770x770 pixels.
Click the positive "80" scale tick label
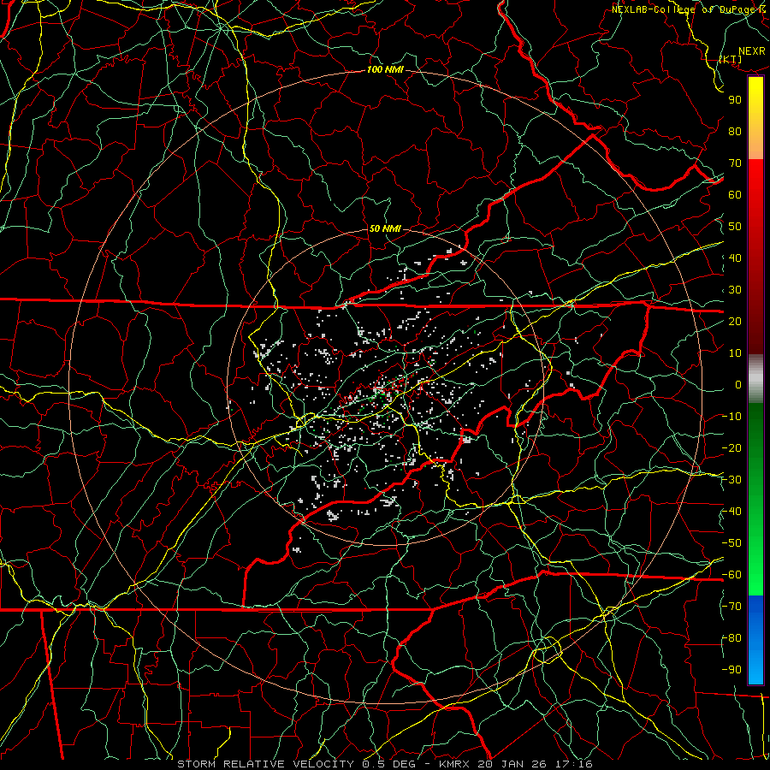pyautogui.click(x=735, y=132)
